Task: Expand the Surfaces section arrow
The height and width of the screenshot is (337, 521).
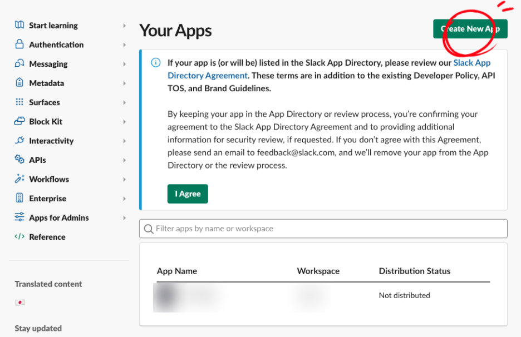Action: [x=124, y=102]
